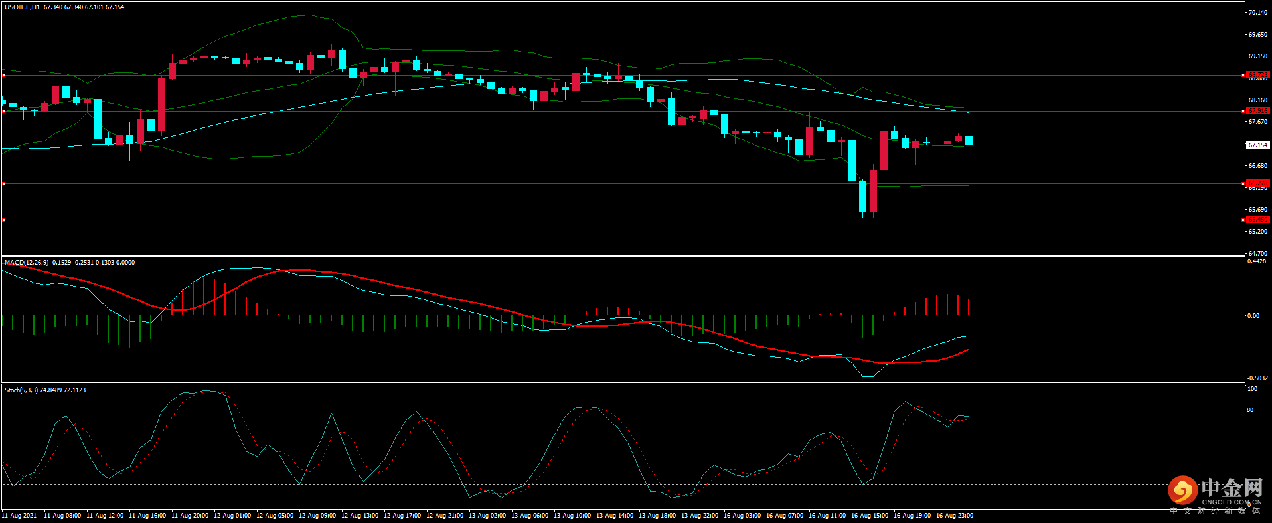The image size is (1272, 523).
Task: Click the 16 Aug 03:00 time label
Action: [x=742, y=516]
